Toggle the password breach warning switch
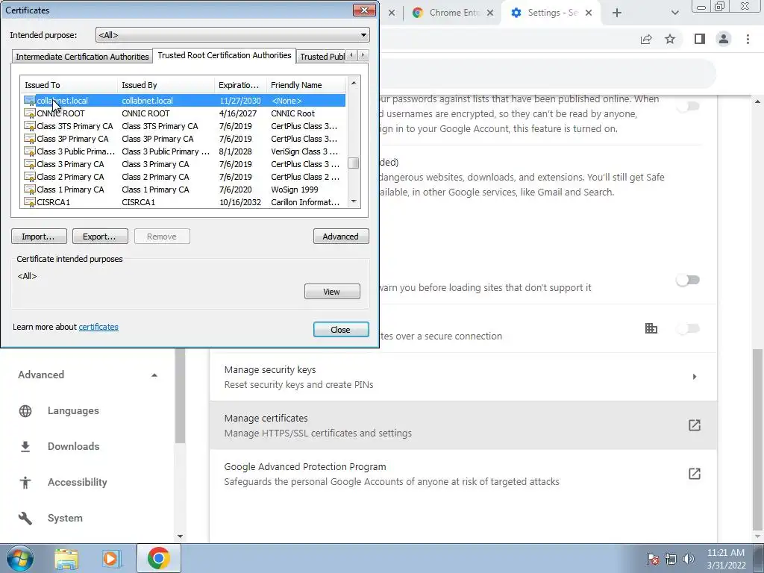The height and width of the screenshot is (573, 764). [688, 106]
